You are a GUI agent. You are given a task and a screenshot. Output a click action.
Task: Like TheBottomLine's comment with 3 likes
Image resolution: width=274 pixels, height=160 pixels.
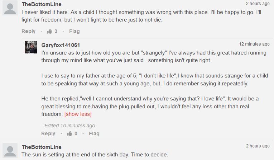[x=49, y=31]
